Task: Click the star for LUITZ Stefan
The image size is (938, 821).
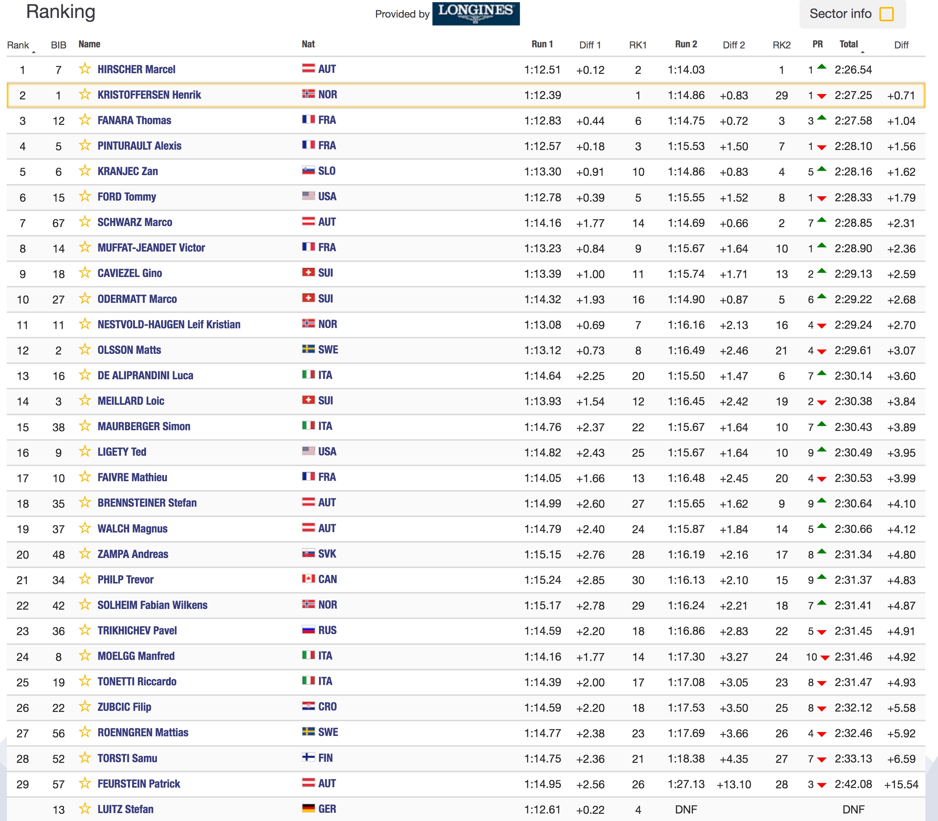Action: point(85,809)
